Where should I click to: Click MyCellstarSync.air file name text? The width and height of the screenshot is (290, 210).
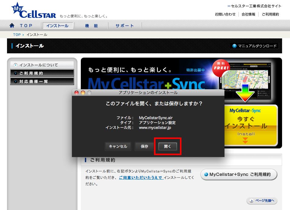156,118
